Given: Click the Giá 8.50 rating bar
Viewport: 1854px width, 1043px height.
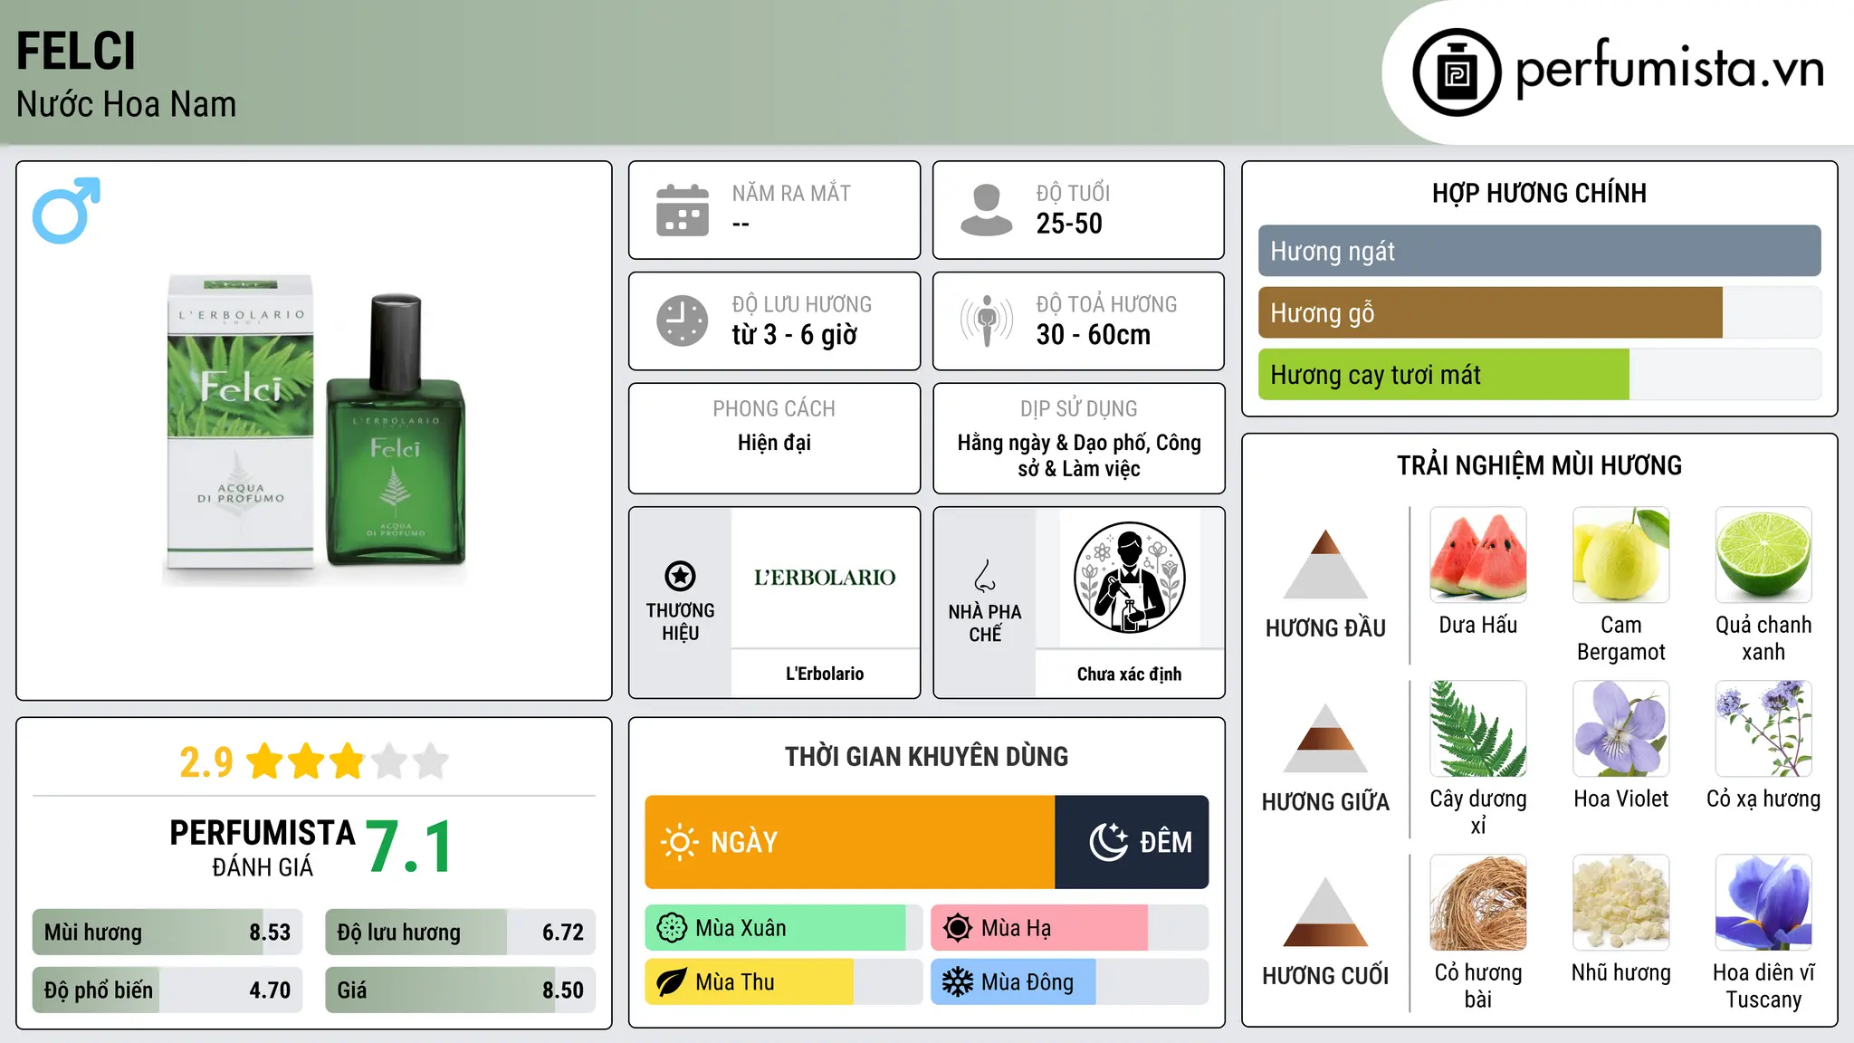Looking at the screenshot, I should click(x=460, y=990).
